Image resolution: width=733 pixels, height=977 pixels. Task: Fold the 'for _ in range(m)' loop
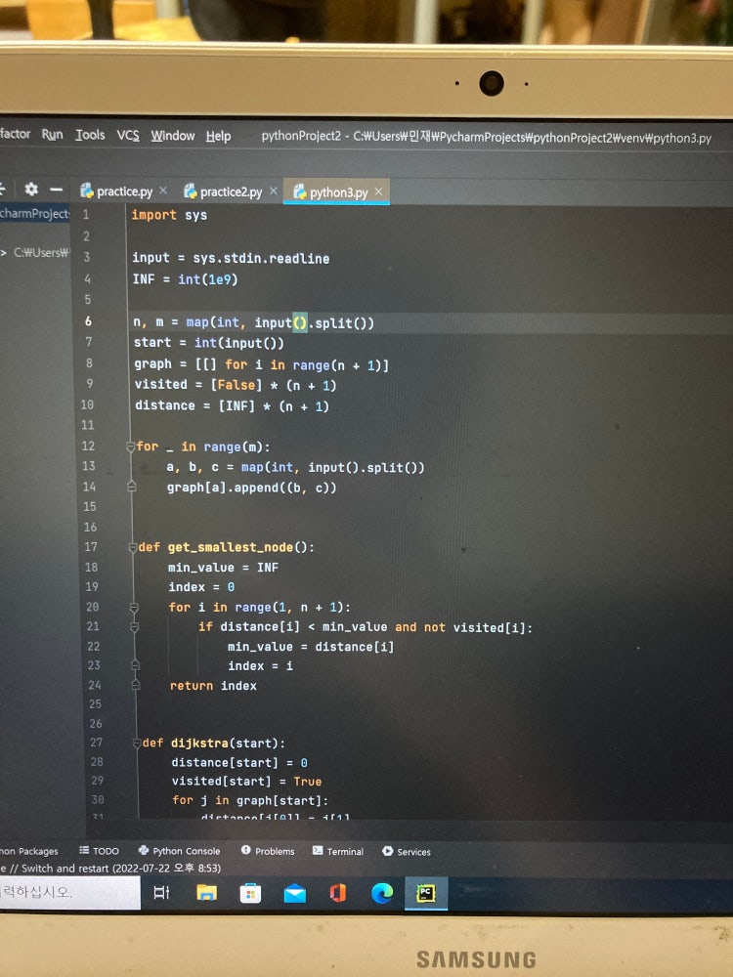click(x=129, y=446)
